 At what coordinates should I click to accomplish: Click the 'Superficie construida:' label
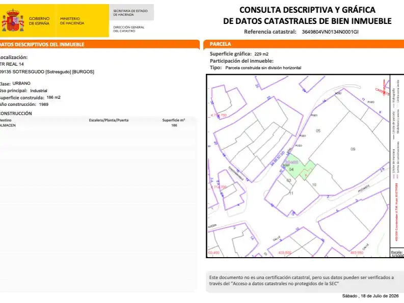pos(22,98)
